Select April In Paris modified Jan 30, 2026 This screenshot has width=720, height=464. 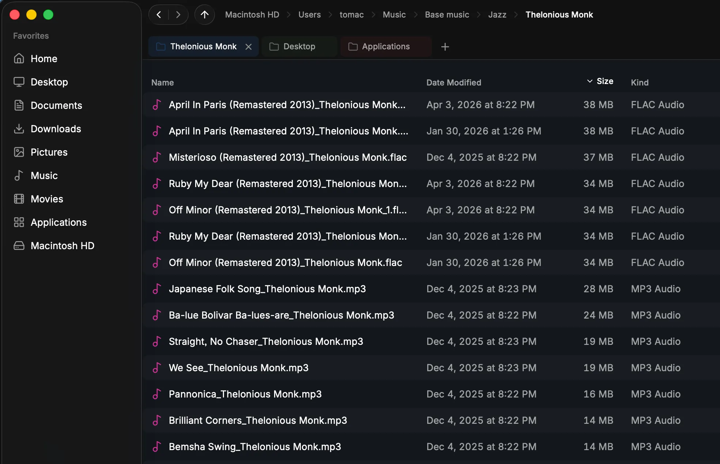pos(431,131)
